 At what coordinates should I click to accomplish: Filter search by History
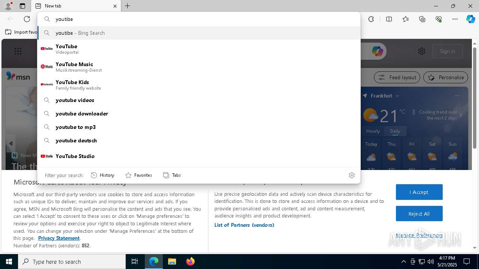pyautogui.click(x=103, y=175)
